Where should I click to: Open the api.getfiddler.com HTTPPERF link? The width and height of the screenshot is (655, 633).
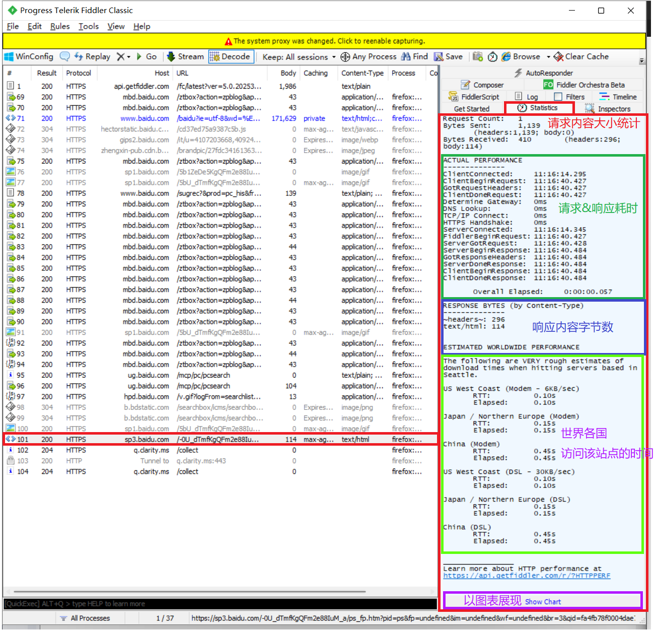tap(527, 576)
